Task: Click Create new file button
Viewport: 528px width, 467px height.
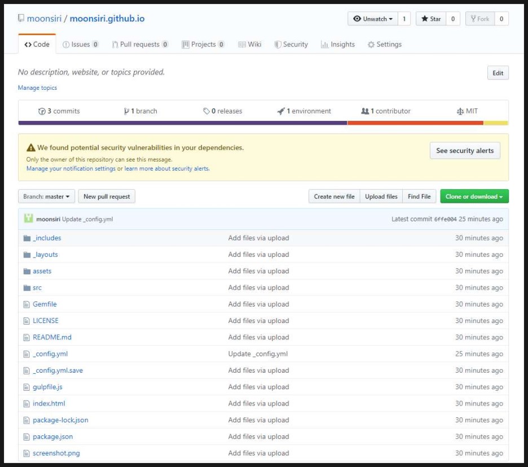Action: click(x=334, y=197)
